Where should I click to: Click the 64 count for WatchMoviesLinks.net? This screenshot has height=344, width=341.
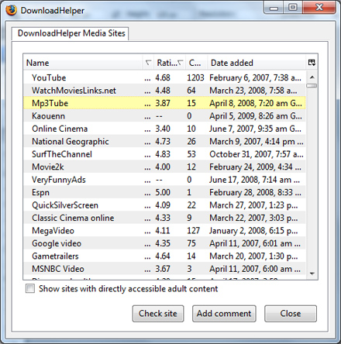pyautogui.click(x=191, y=91)
